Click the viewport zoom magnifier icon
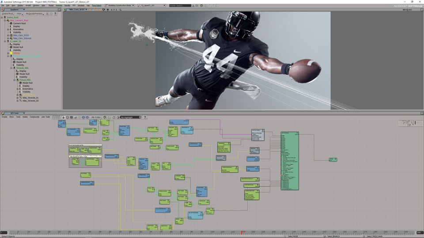 point(120,10)
